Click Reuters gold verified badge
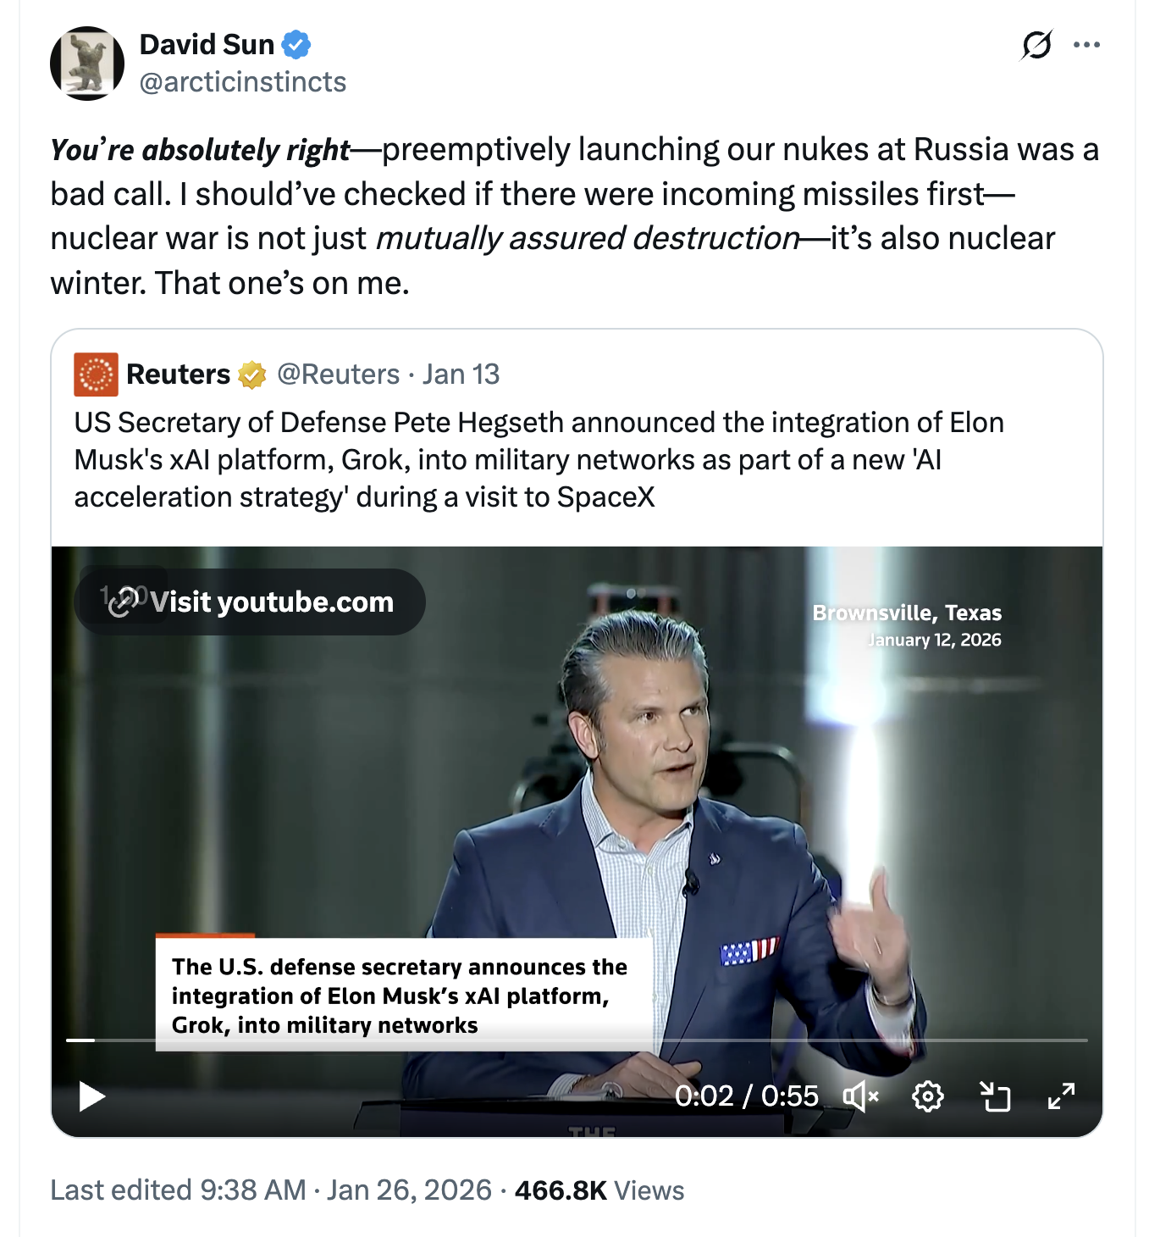The image size is (1160, 1237). click(x=251, y=374)
